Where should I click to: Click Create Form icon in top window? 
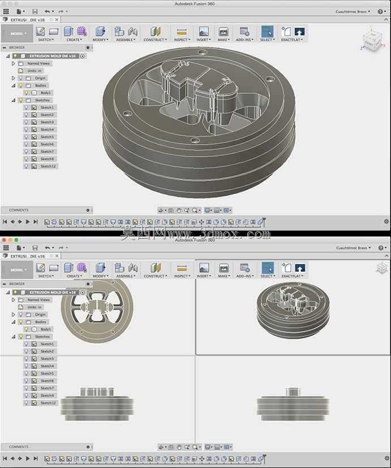81,31
